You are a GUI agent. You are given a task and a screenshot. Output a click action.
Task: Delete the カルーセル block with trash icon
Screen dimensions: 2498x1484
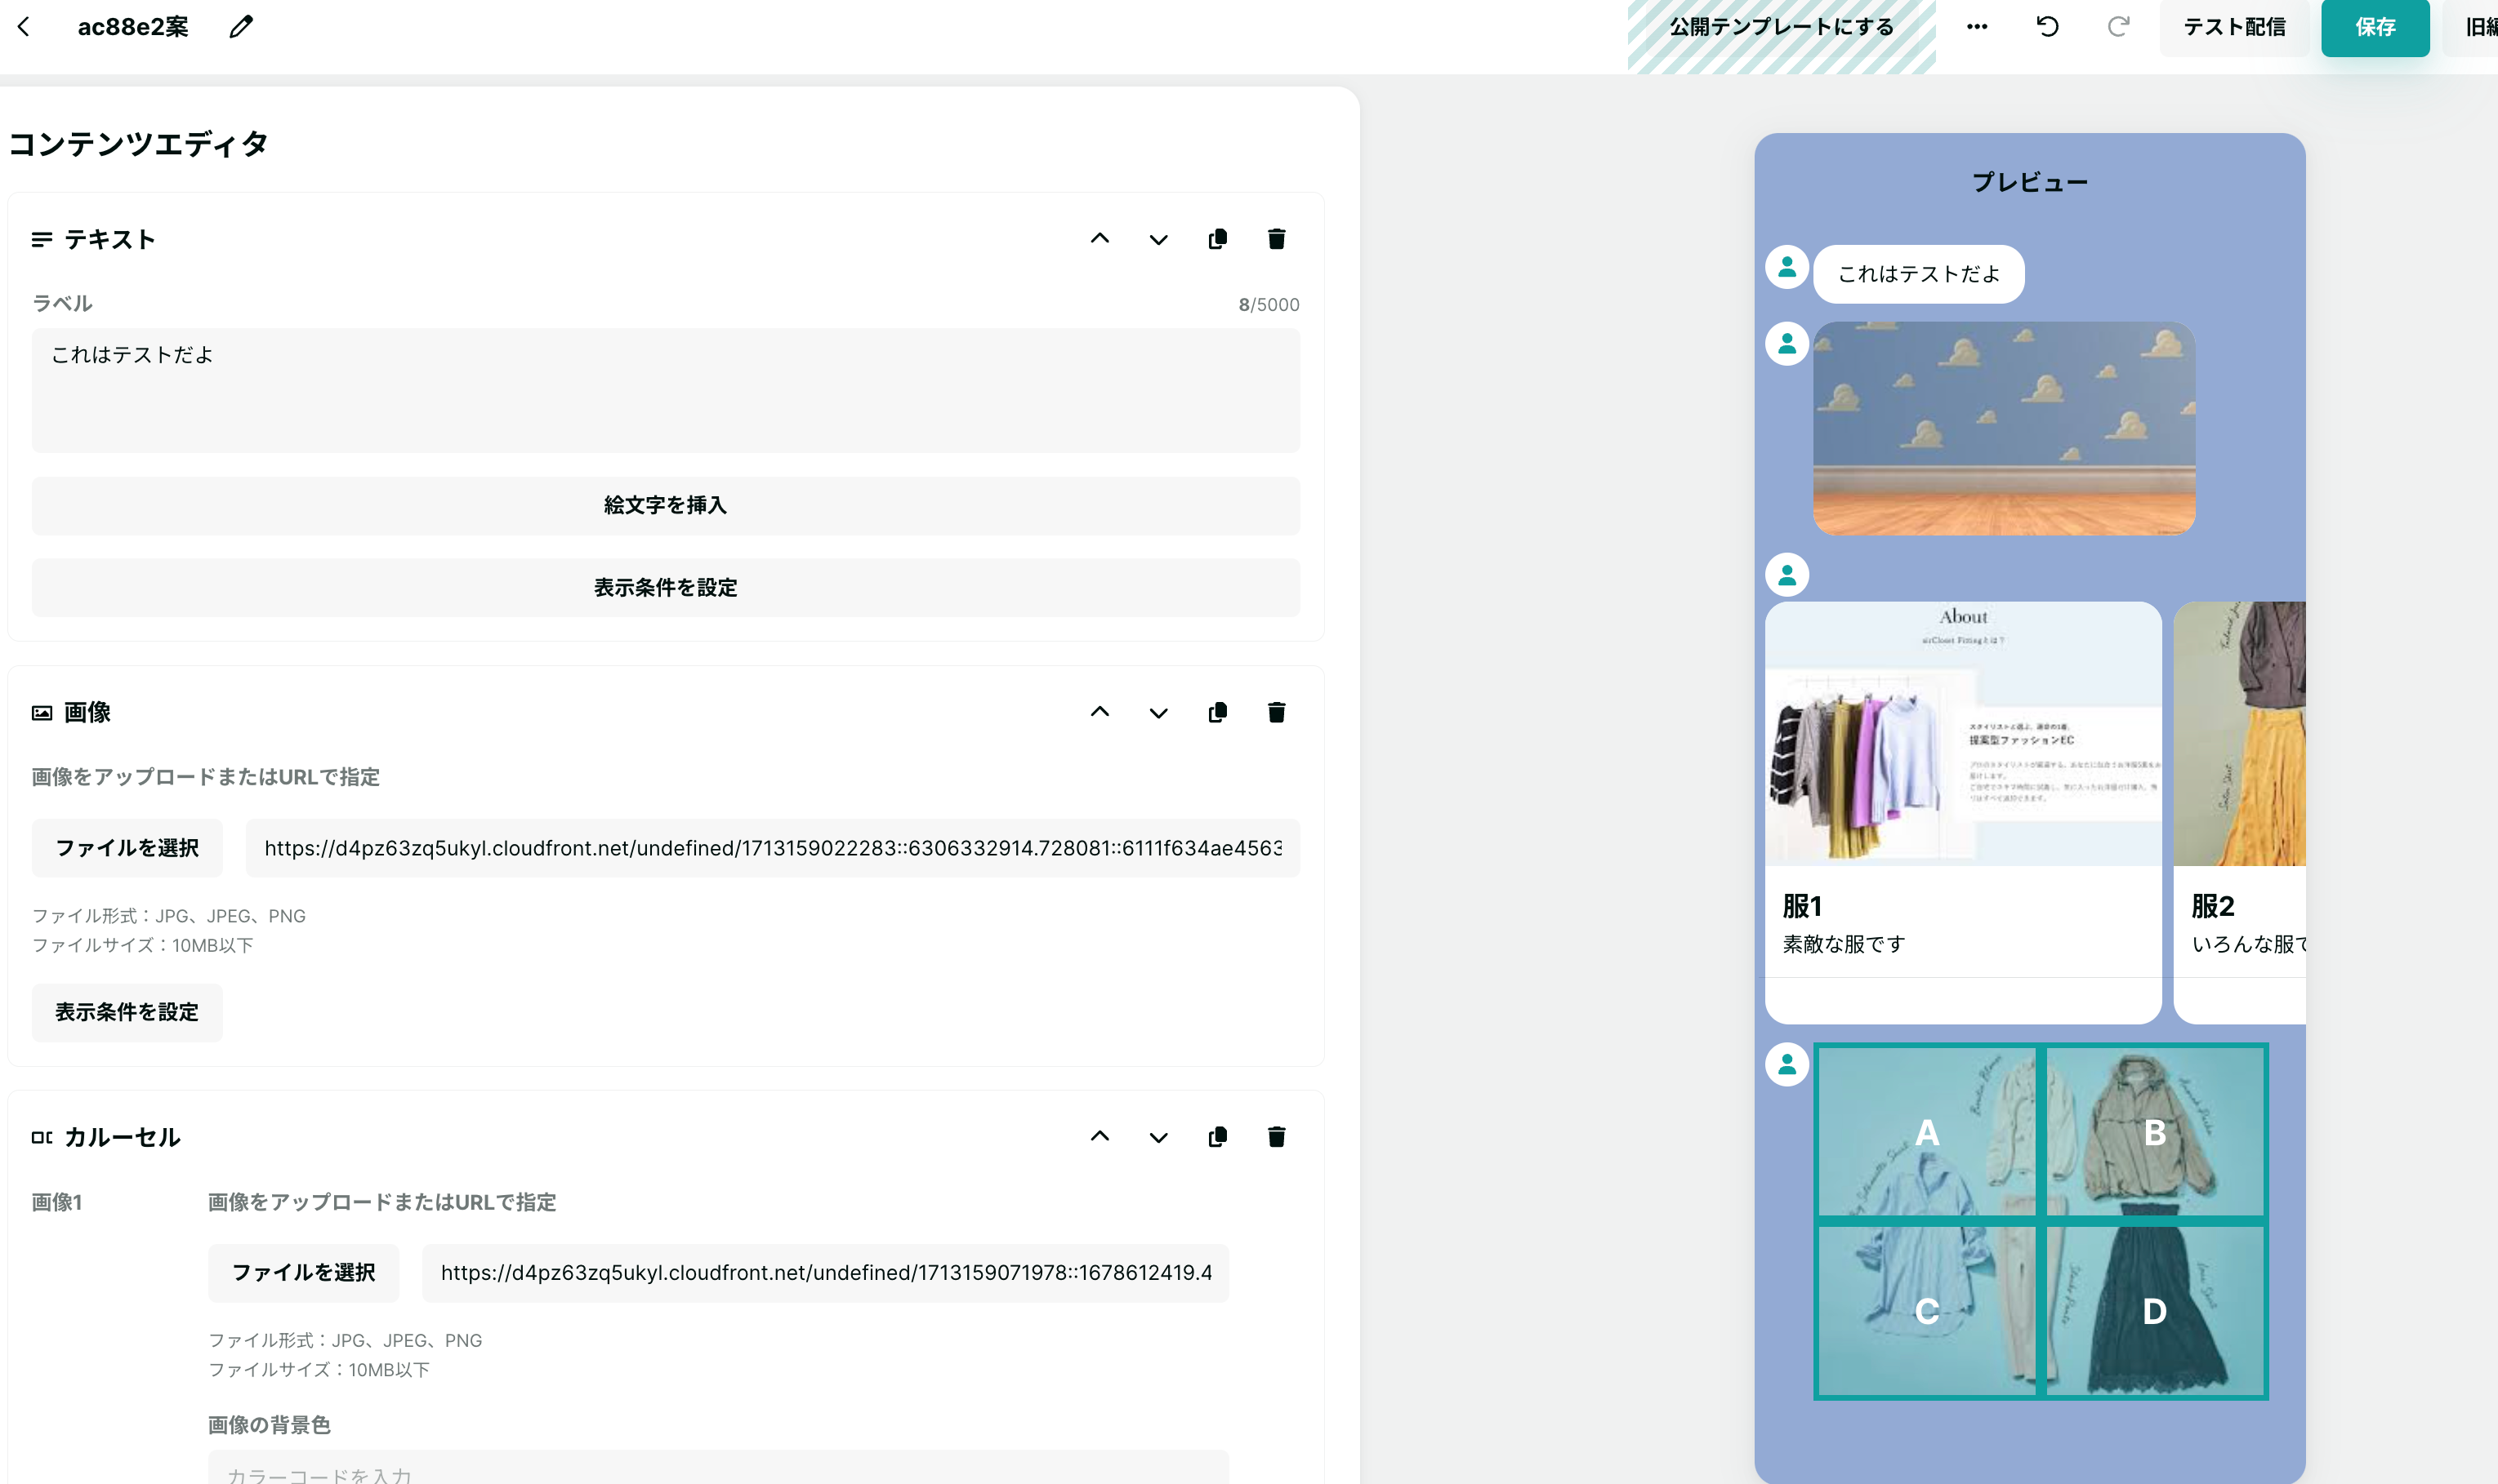click(1275, 1137)
